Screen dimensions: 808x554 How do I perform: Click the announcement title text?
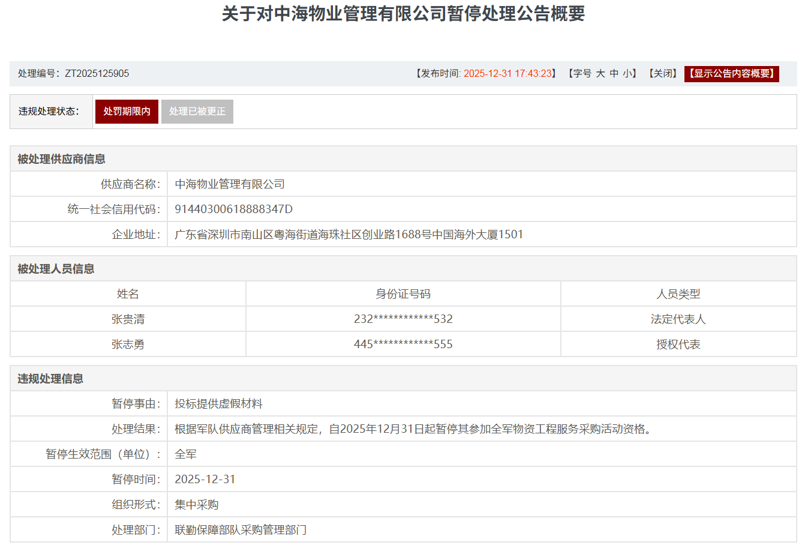pos(404,16)
